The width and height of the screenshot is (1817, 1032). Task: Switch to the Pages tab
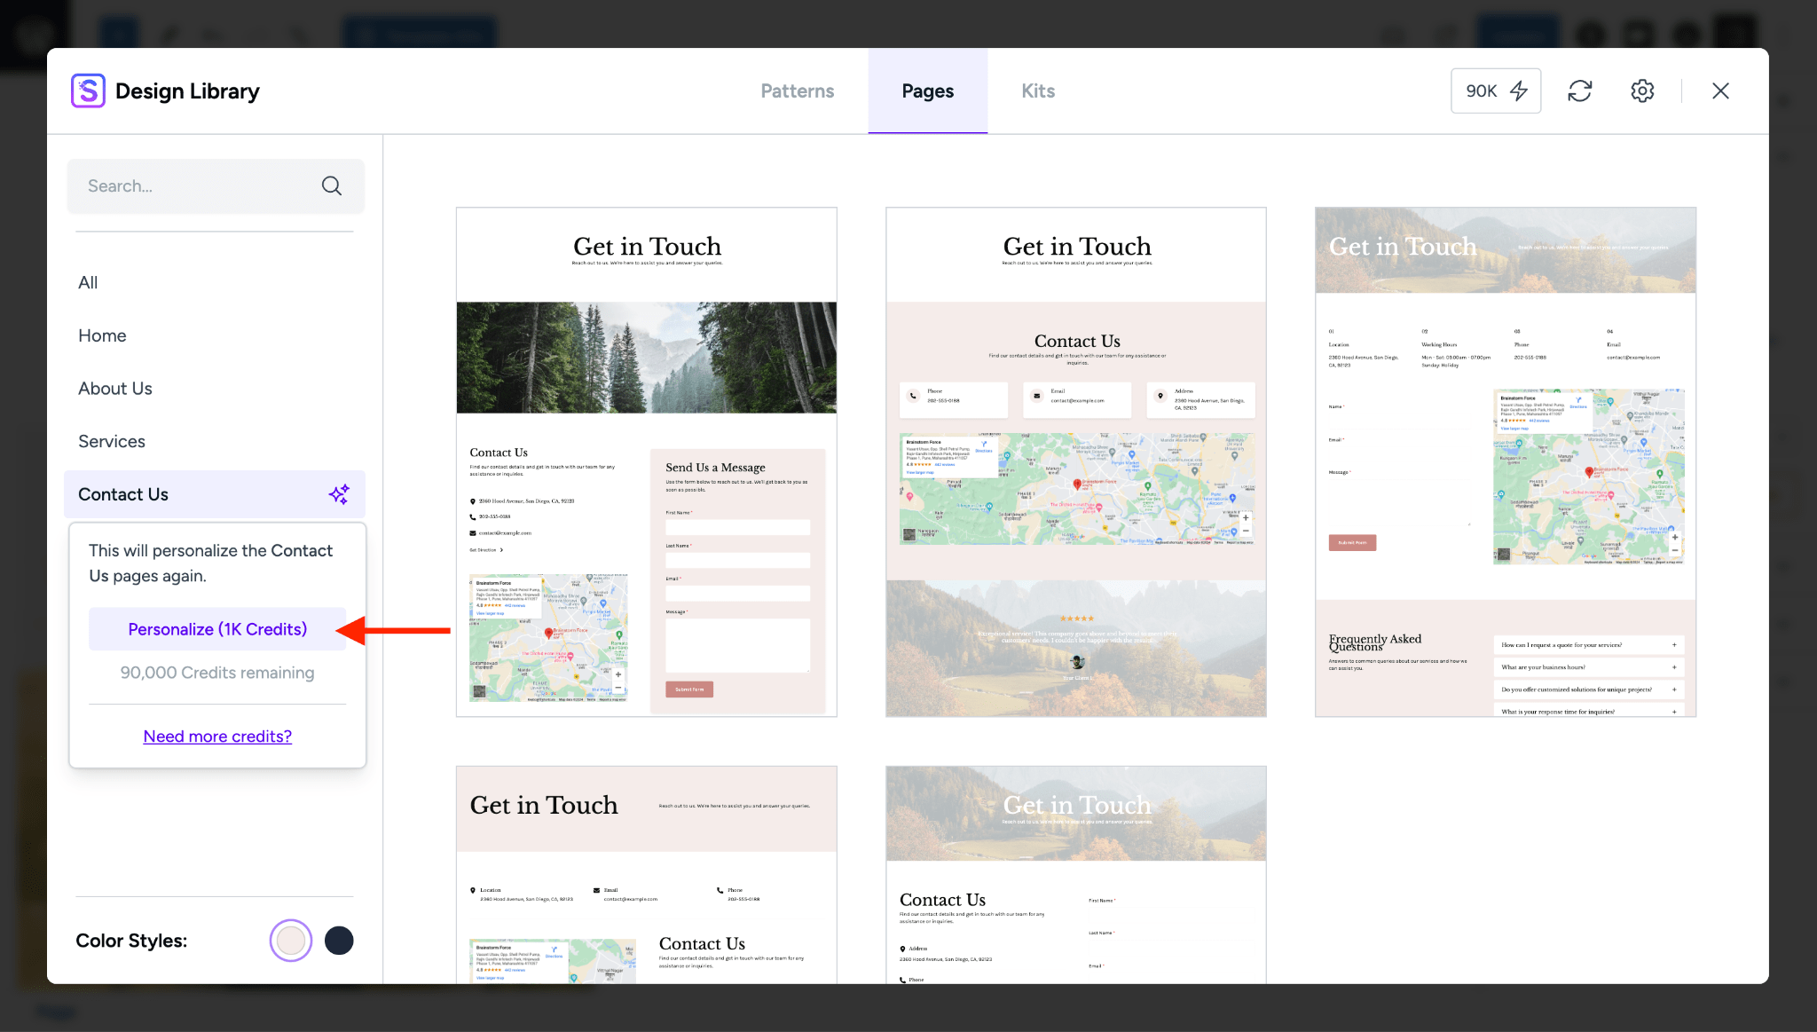[927, 91]
